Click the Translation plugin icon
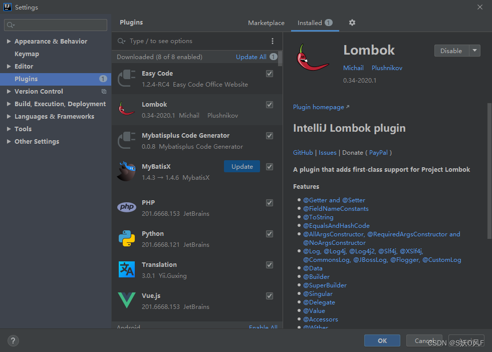492x352 pixels. 127,269
